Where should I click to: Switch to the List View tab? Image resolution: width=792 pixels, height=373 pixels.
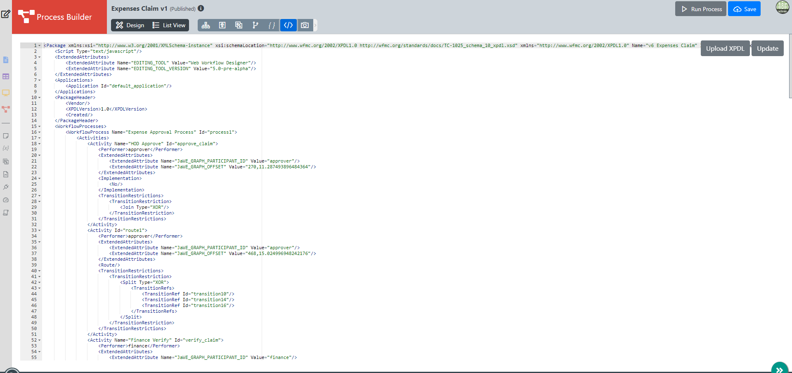(169, 25)
